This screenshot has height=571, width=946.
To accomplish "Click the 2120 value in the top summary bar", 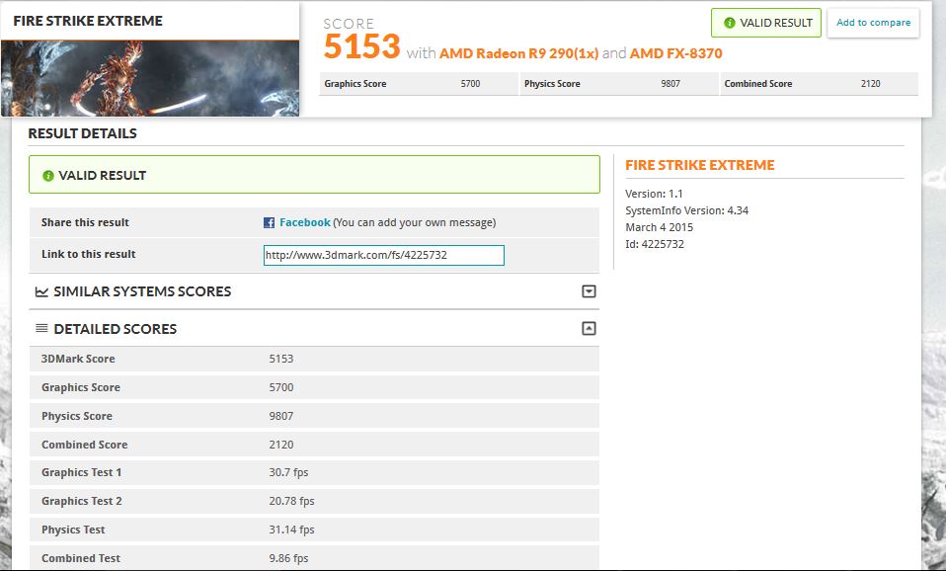I will 871,84.
